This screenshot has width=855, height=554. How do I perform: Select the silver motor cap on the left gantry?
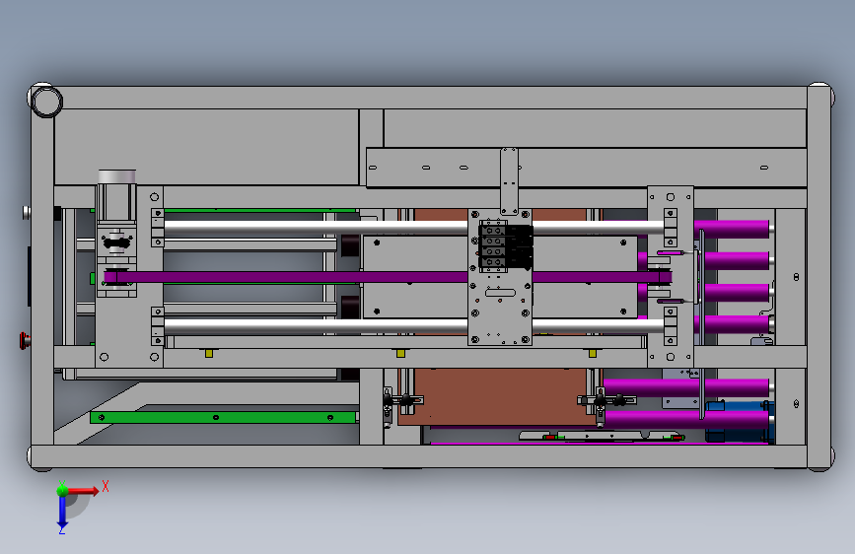[116, 176]
